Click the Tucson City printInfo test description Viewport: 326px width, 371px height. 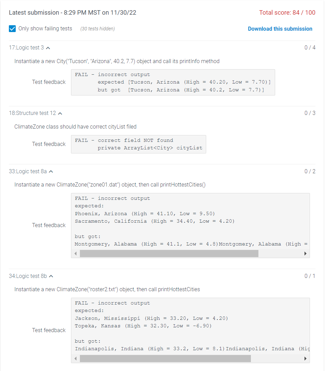[x=117, y=61]
